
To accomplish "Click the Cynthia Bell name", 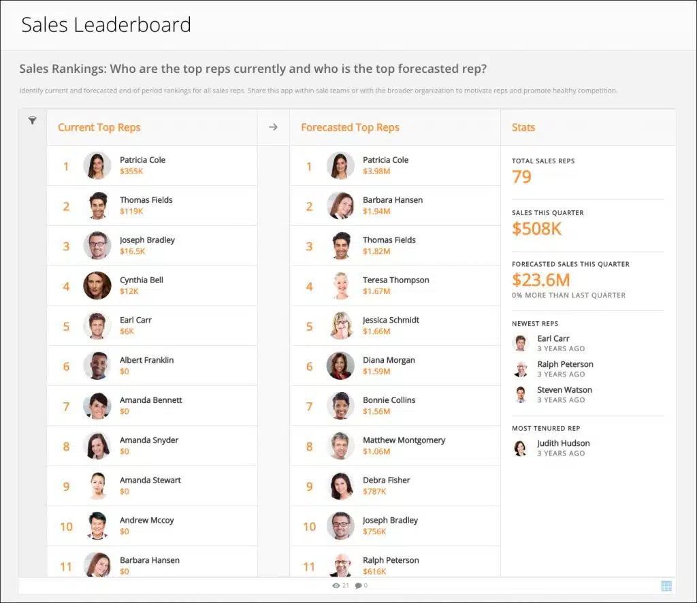I will pos(142,280).
